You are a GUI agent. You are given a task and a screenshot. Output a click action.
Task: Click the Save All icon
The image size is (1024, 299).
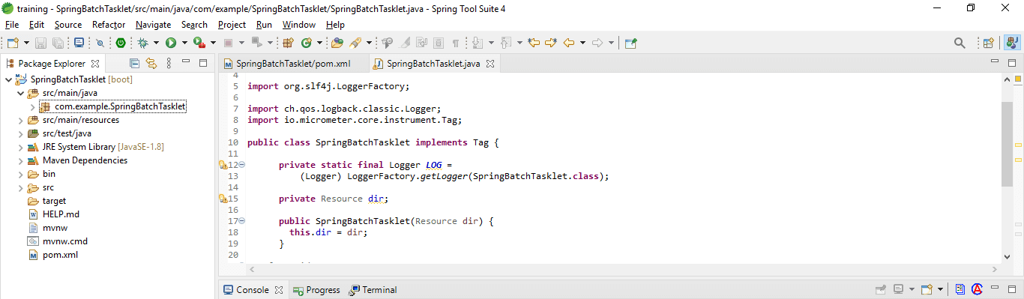pyautogui.click(x=58, y=43)
